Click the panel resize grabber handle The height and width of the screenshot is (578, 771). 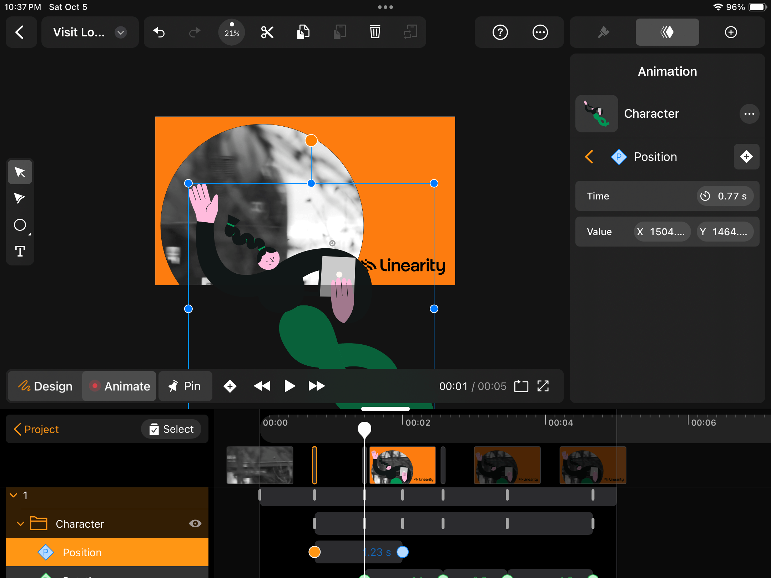pyautogui.click(x=385, y=409)
